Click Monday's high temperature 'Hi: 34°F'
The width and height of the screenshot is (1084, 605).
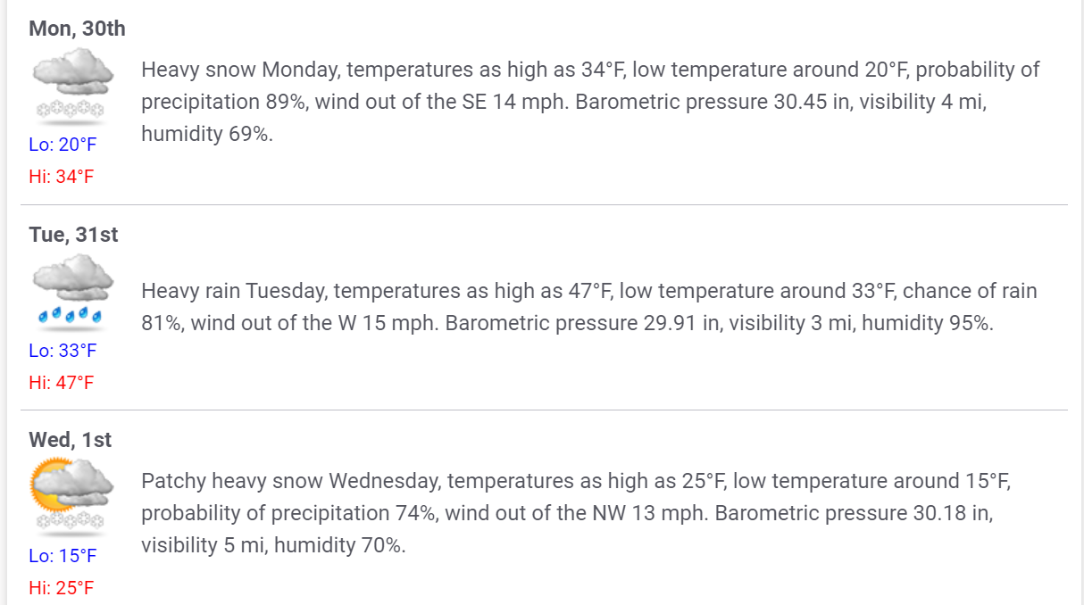click(x=61, y=177)
